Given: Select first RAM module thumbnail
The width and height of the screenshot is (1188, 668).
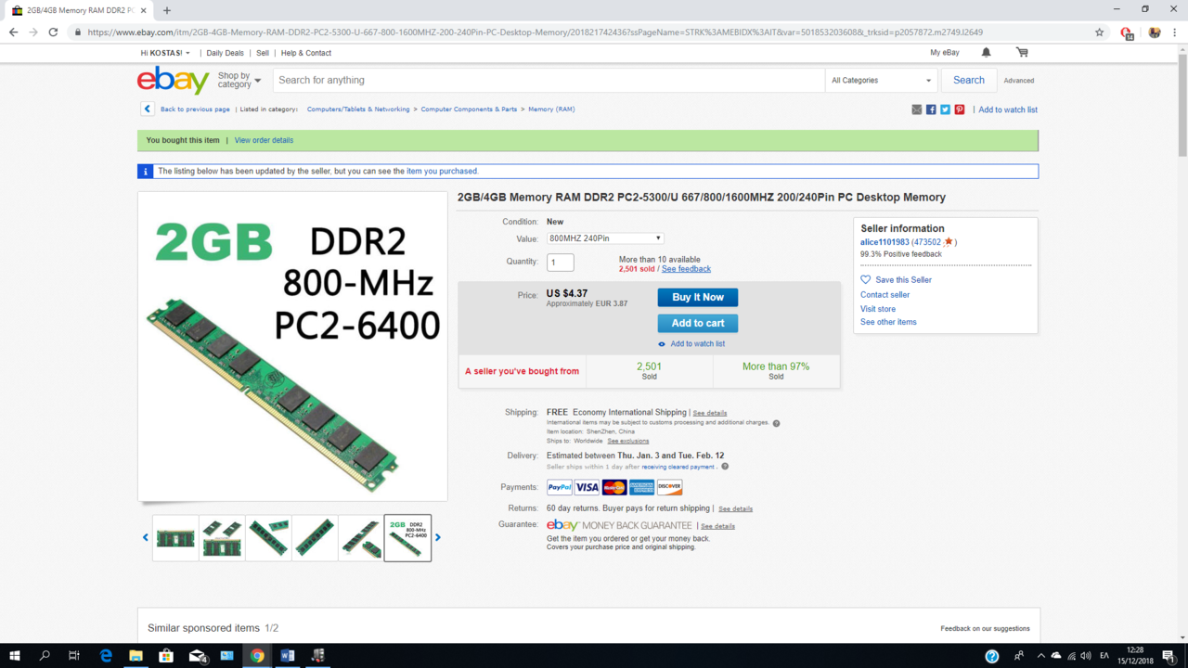Looking at the screenshot, I should [175, 538].
